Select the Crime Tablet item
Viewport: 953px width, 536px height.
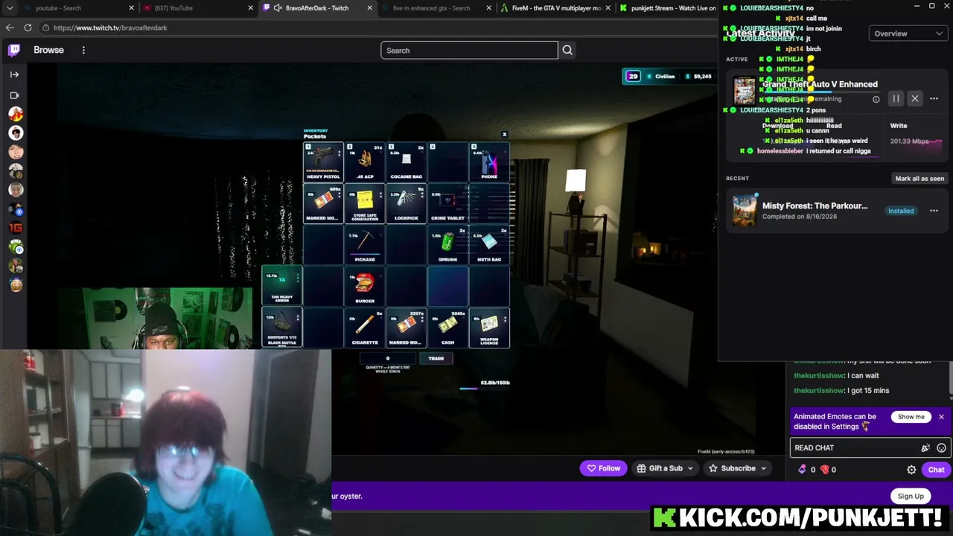coord(448,203)
